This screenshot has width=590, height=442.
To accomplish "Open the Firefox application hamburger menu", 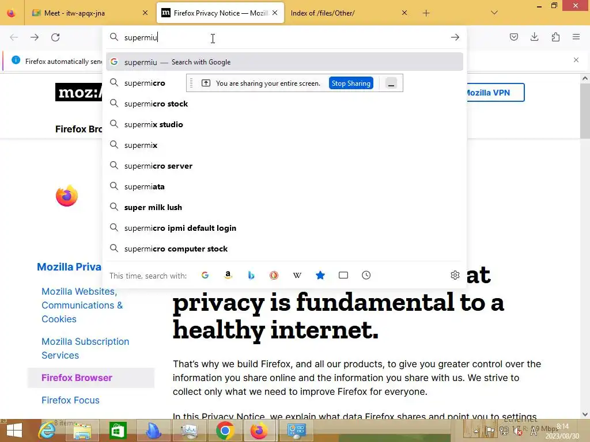I will [x=576, y=37].
